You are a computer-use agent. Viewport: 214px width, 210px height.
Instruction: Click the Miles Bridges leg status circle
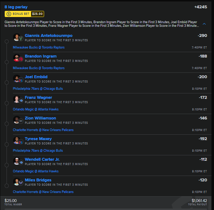click(7, 186)
